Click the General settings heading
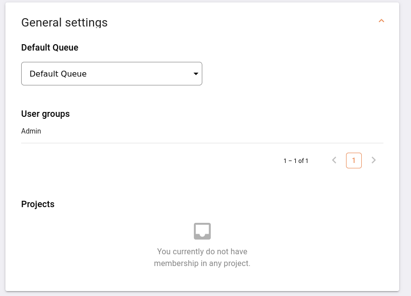 [x=64, y=23]
